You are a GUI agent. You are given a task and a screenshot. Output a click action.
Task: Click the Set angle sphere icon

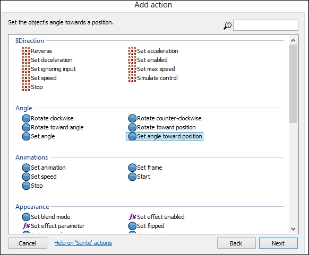(26, 137)
